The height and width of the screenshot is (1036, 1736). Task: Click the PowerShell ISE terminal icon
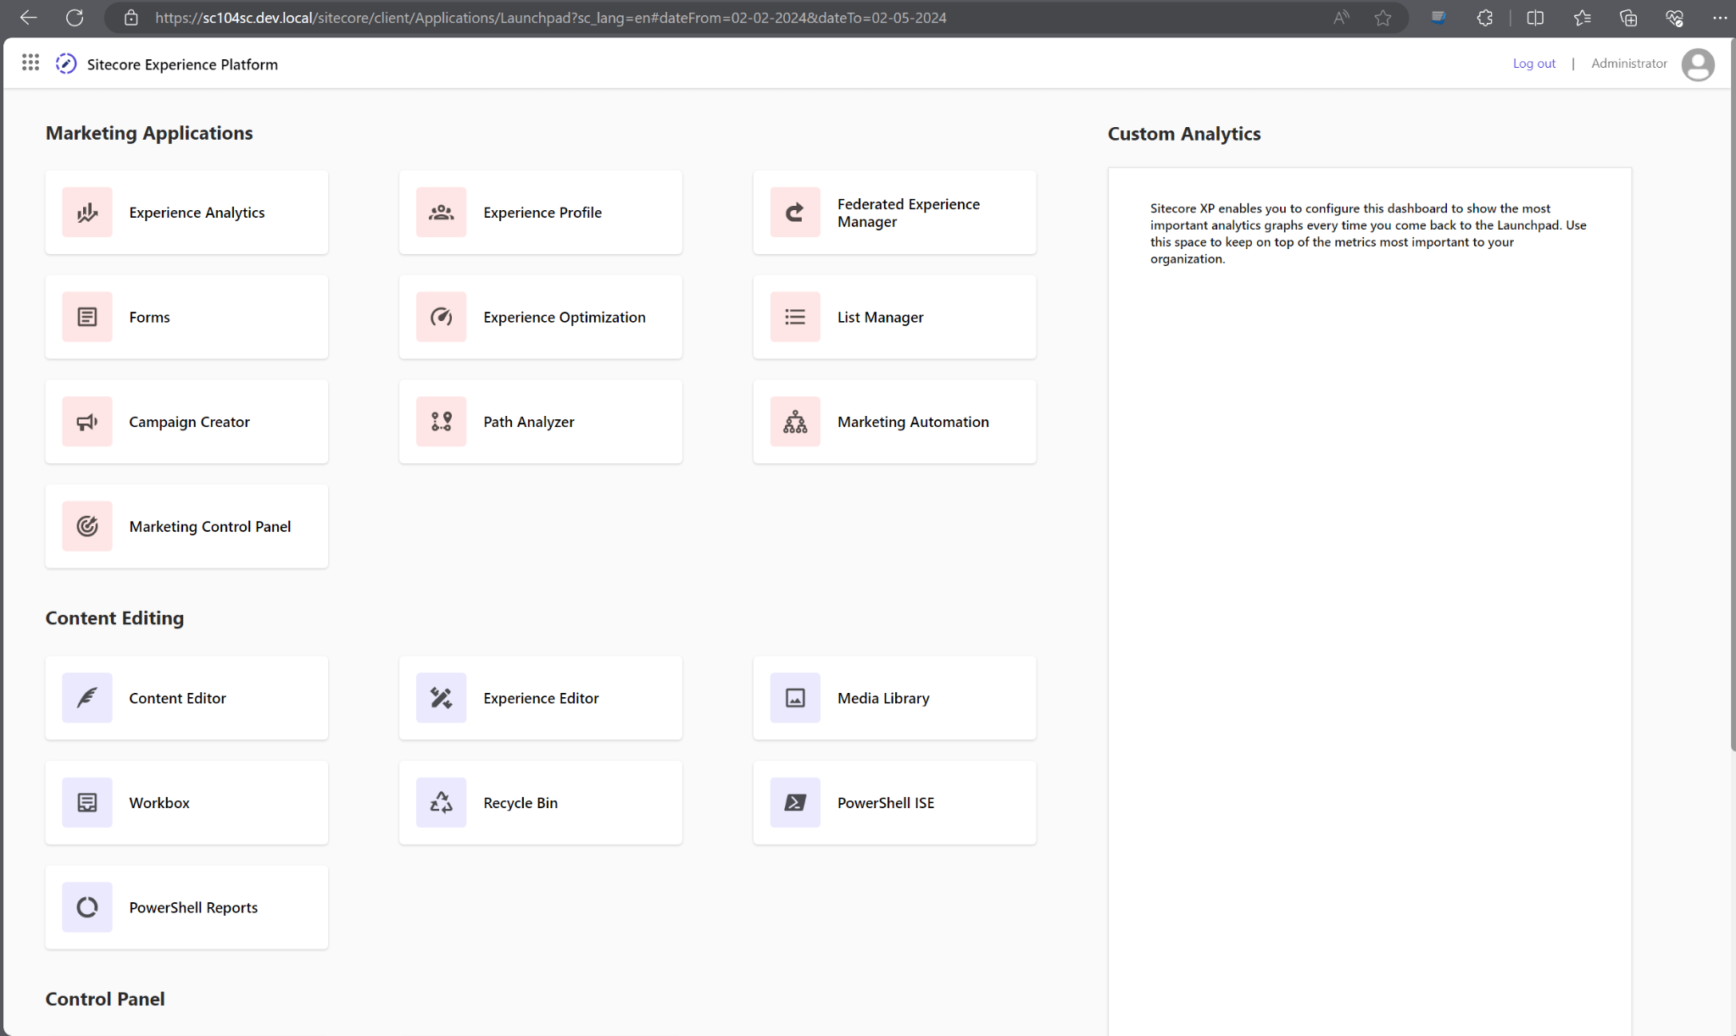[x=795, y=802]
